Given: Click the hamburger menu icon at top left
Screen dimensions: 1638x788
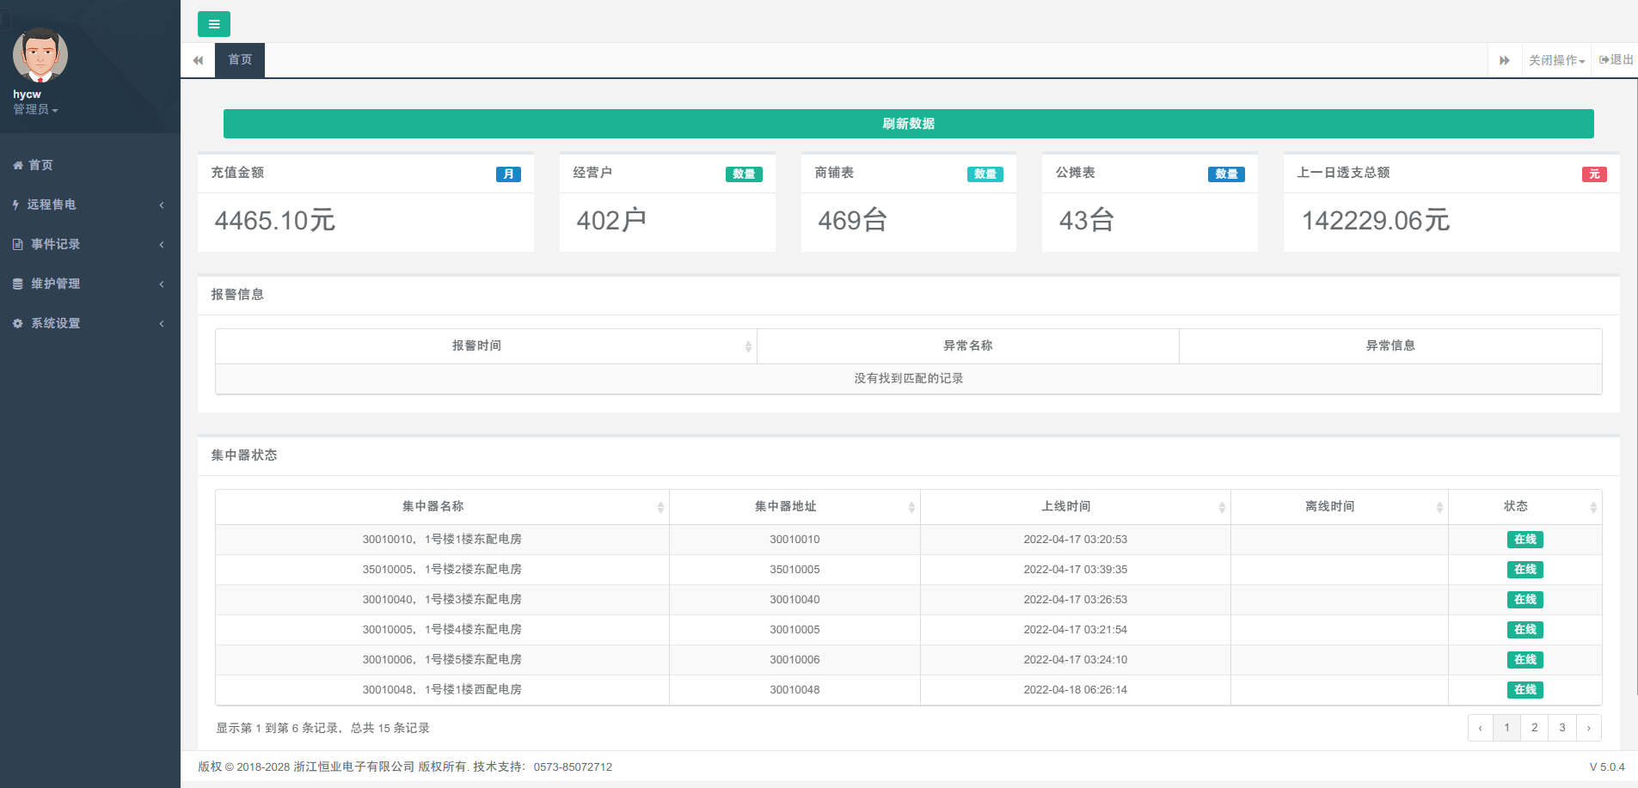Looking at the screenshot, I should 213,24.
